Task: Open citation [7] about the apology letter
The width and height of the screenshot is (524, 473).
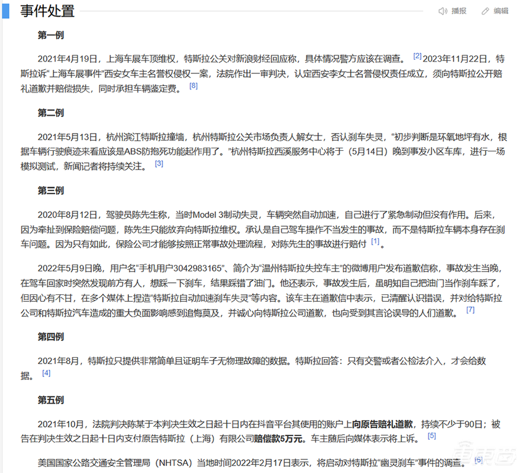Action: pyautogui.click(x=471, y=310)
